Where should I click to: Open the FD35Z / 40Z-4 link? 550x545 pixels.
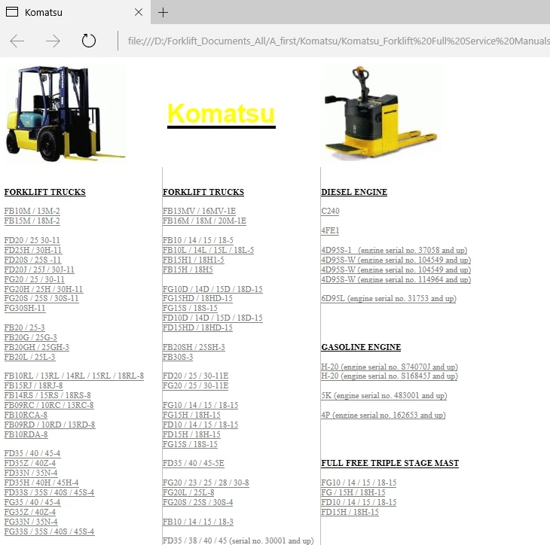point(30,464)
